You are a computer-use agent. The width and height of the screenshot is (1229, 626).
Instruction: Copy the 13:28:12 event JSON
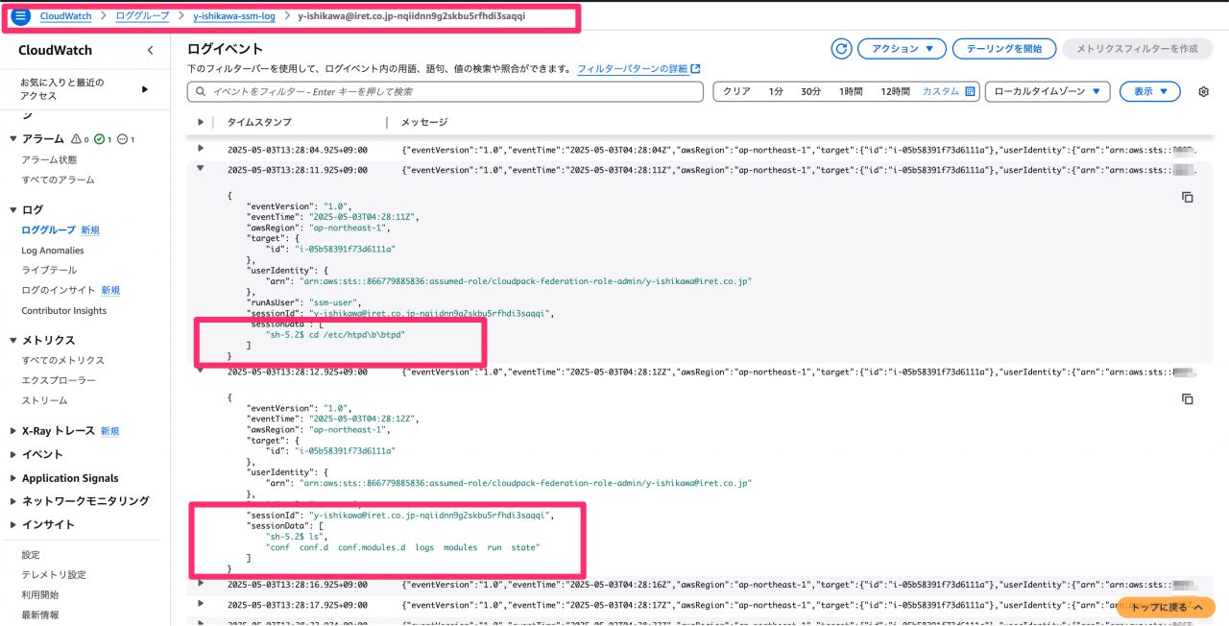coord(1187,398)
